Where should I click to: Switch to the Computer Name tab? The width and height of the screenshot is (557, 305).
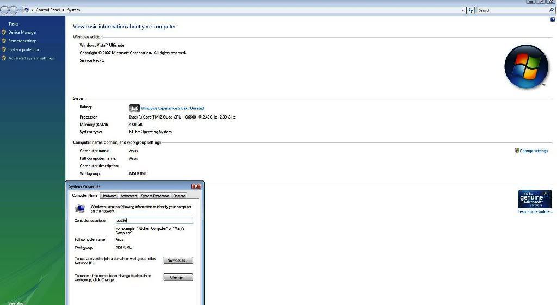tap(84, 195)
